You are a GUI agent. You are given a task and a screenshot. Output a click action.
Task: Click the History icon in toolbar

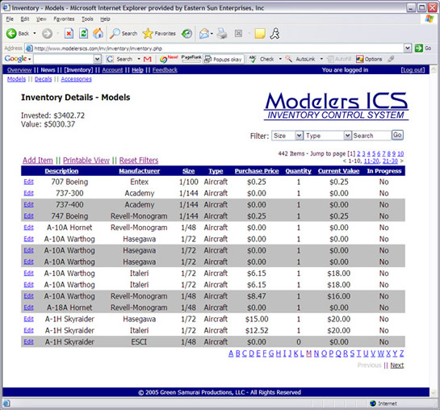click(186, 34)
